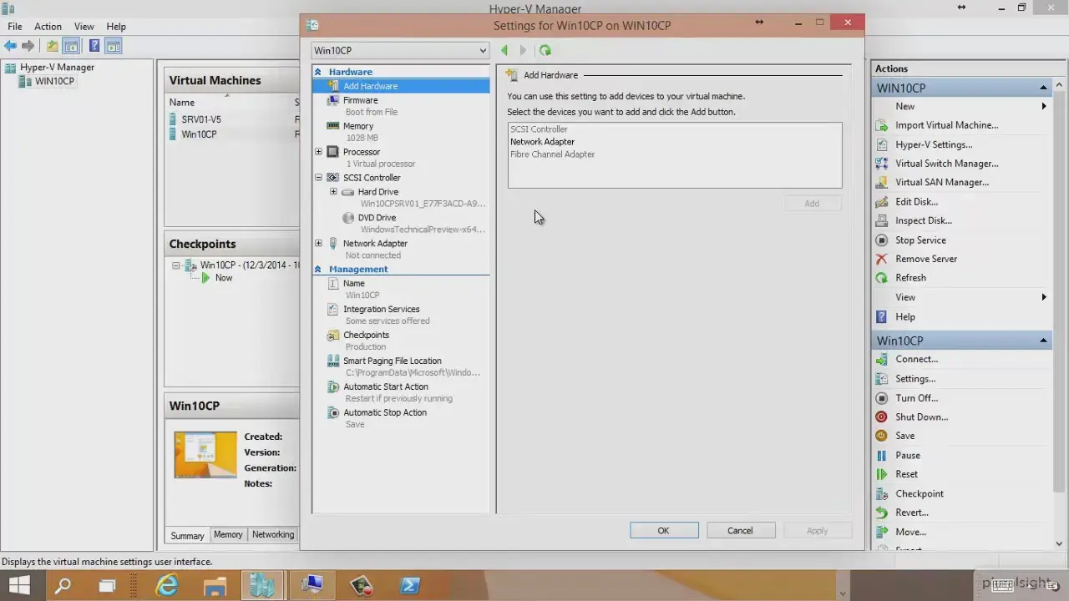This screenshot has height=601, width=1069.
Task: Open PowerShell from the taskbar
Action: 409,585
